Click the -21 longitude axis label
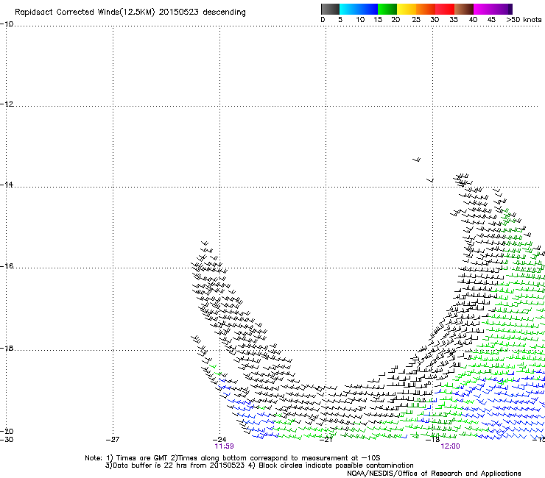The width and height of the screenshot is (545, 478). [326, 440]
